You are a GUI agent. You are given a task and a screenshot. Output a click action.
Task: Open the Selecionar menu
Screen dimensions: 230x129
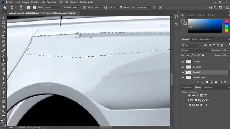[x=52, y=2]
